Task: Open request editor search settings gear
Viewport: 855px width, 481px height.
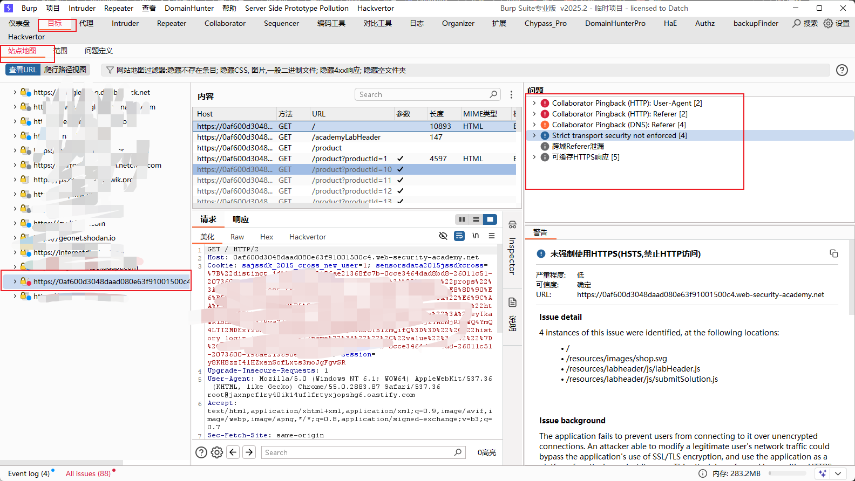Action: point(217,452)
